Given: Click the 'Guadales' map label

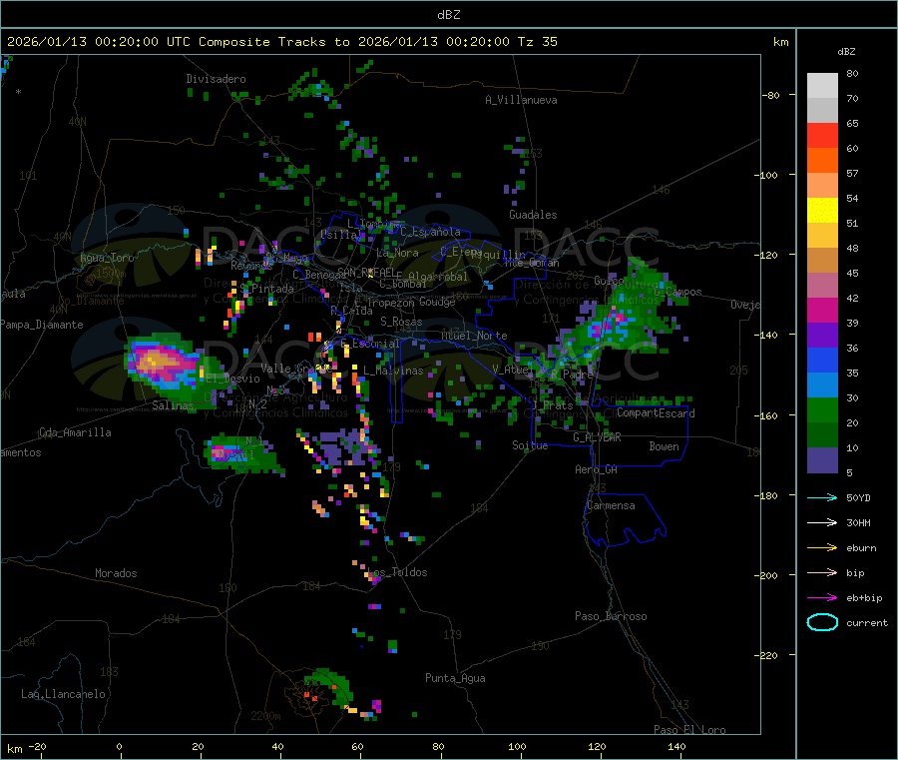Looking at the screenshot, I should [x=533, y=215].
